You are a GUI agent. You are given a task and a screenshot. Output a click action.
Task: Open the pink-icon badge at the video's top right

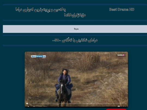point(121,55)
